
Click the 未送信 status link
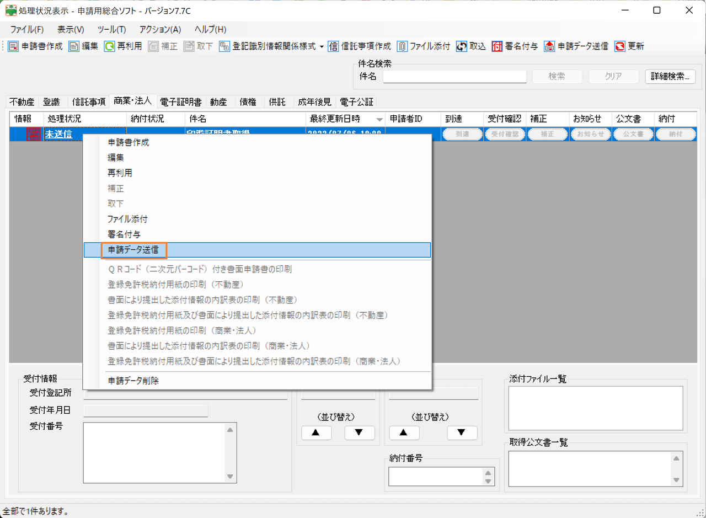(58, 134)
